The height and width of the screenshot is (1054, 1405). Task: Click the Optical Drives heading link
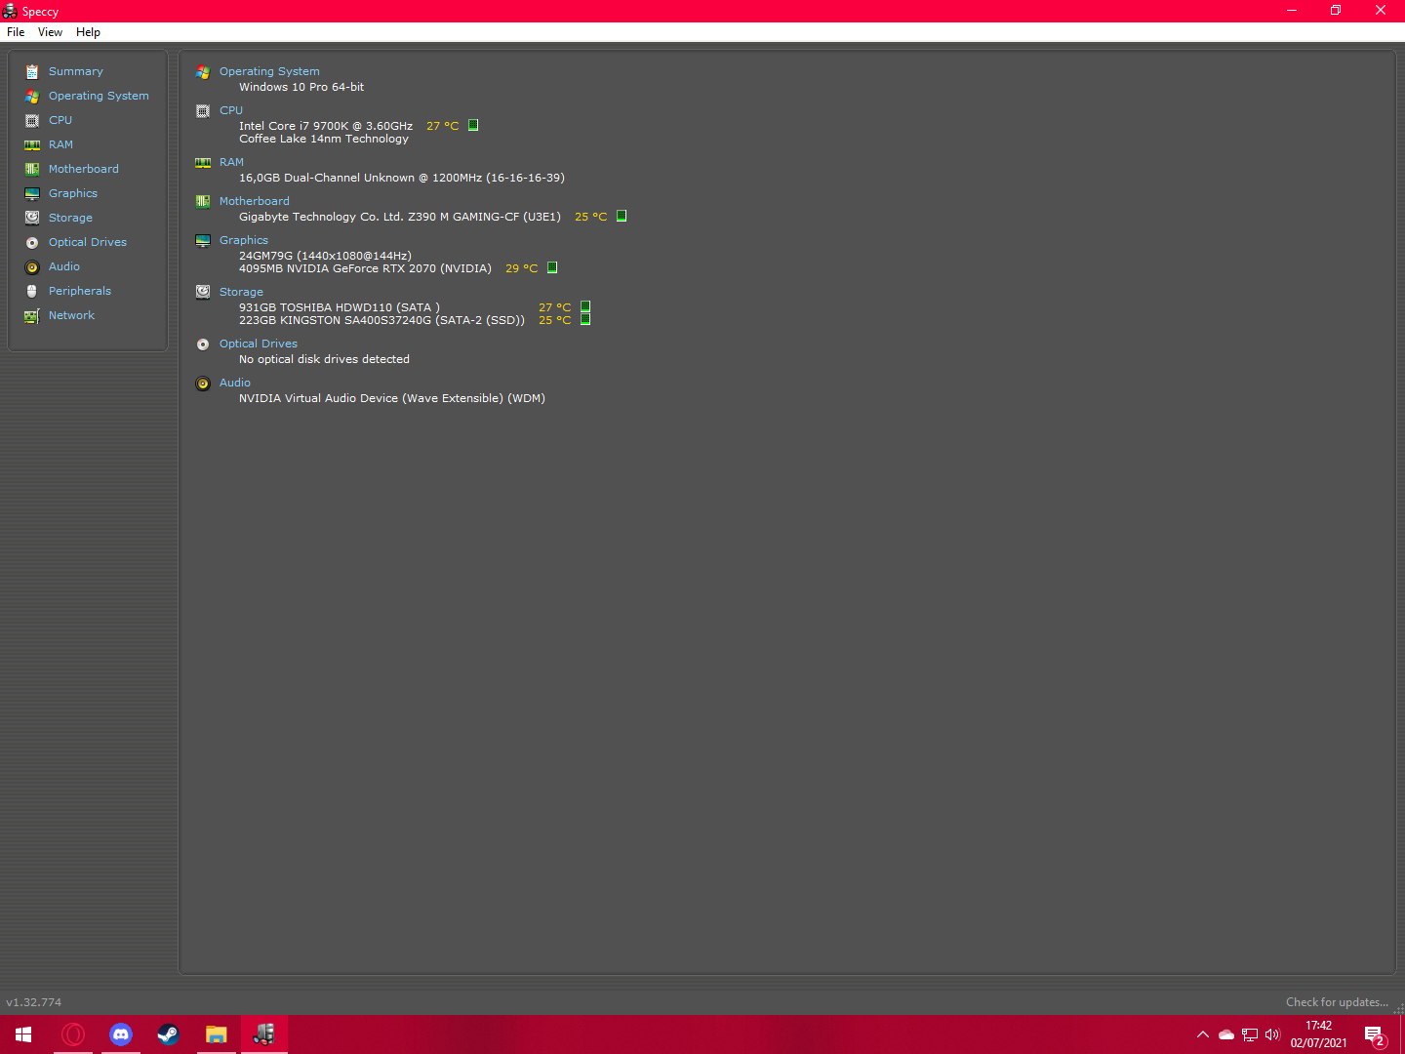[x=259, y=344]
